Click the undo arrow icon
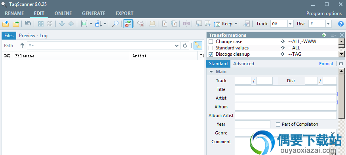 pos(28,24)
